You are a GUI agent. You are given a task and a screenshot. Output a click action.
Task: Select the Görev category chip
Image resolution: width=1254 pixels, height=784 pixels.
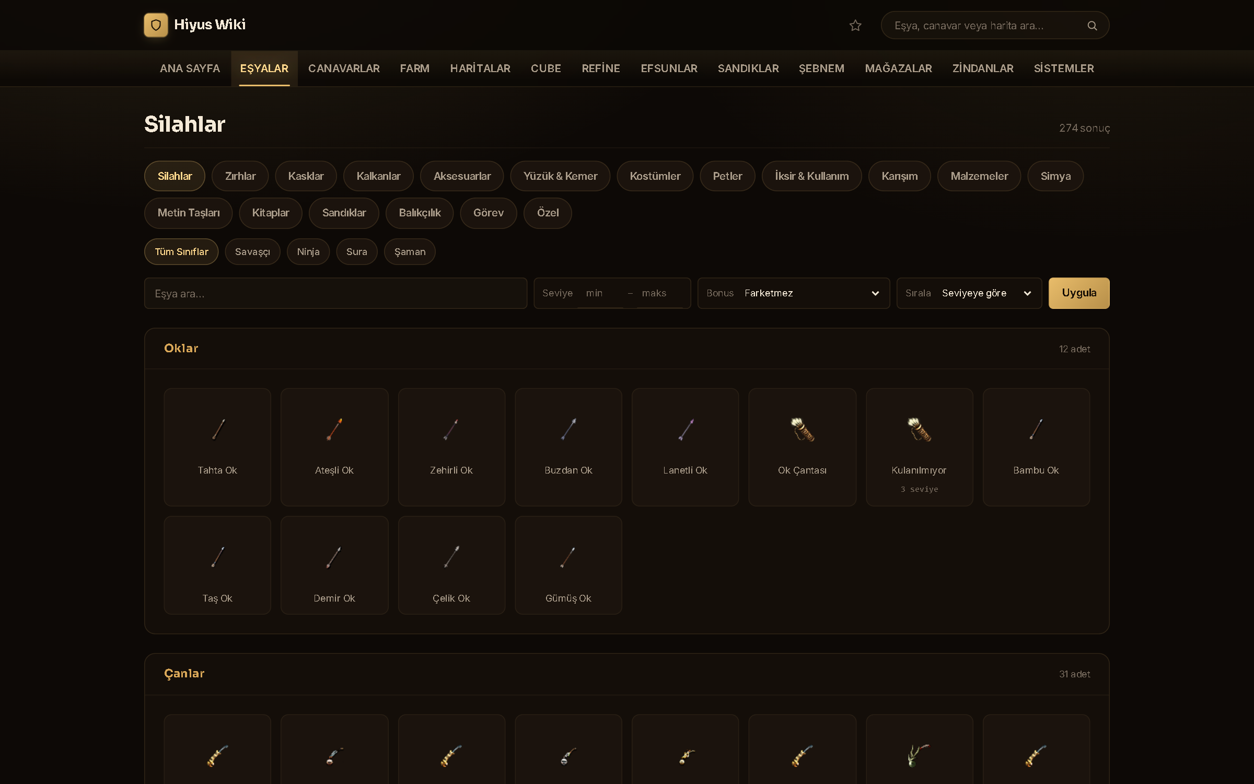tap(489, 213)
